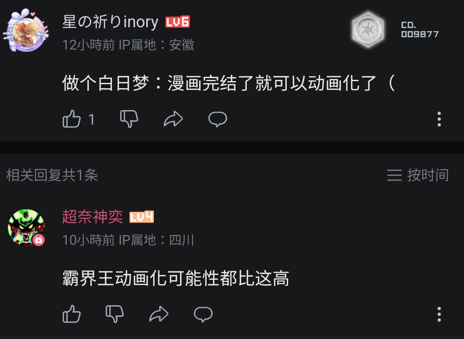Select the comment text 做个白日梦
The image size is (464, 339).
(x=105, y=83)
